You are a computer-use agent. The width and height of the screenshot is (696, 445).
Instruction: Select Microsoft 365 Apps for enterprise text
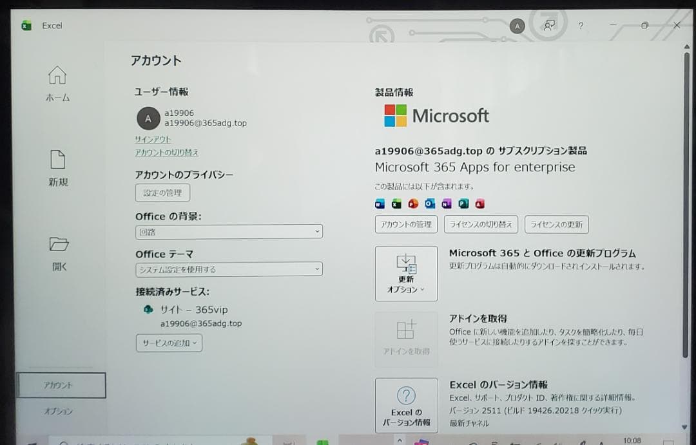475,167
